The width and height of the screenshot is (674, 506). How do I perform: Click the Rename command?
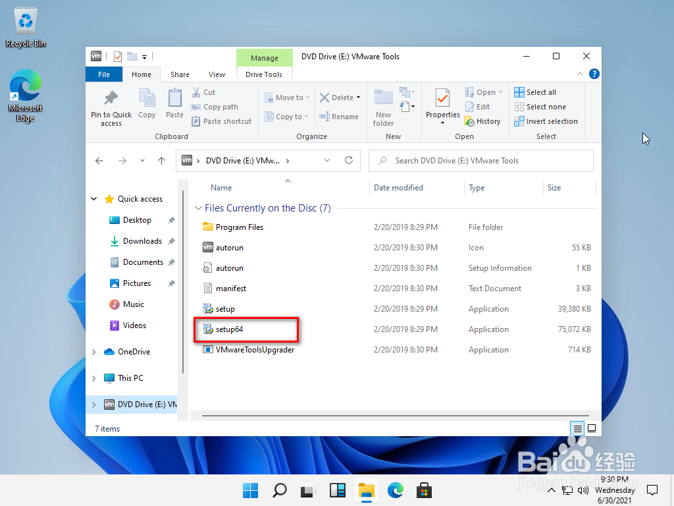tap(339, 117)
